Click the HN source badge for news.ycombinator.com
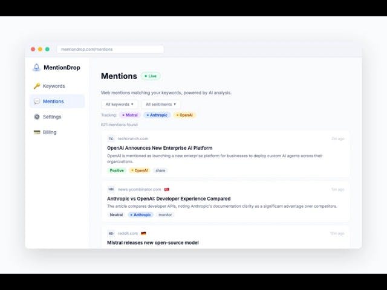Viewport: 387px width, 290px height. (x=111, y=189)
